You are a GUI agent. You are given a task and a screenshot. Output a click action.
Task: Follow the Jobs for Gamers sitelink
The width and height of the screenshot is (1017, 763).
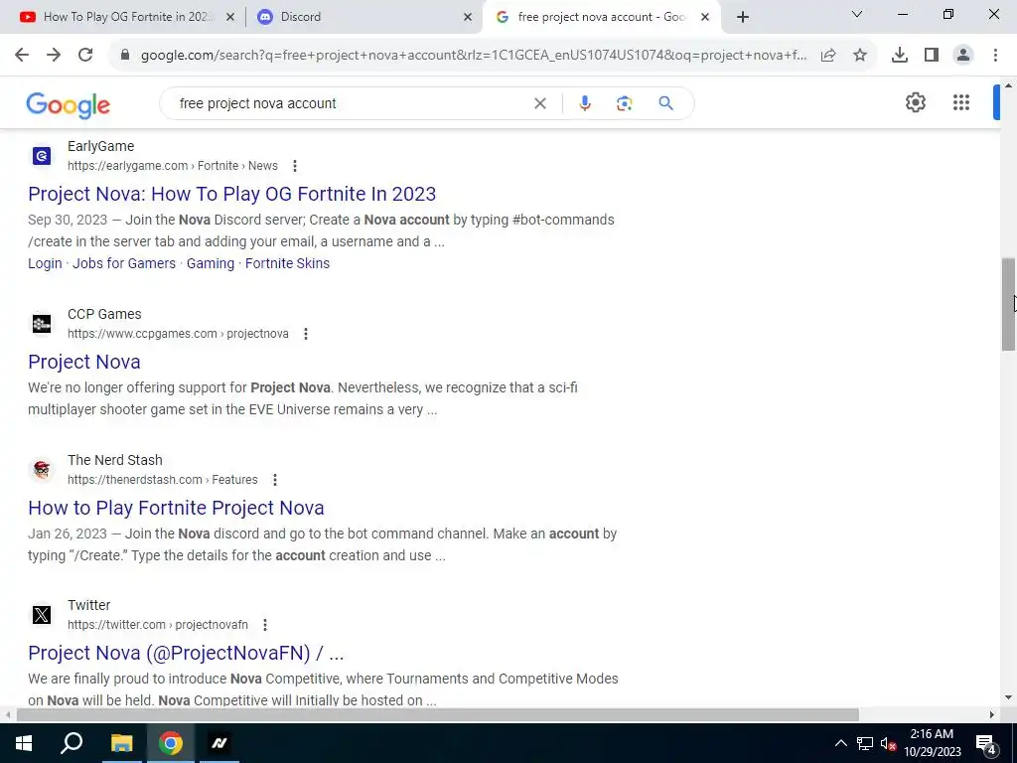(124, 263)
